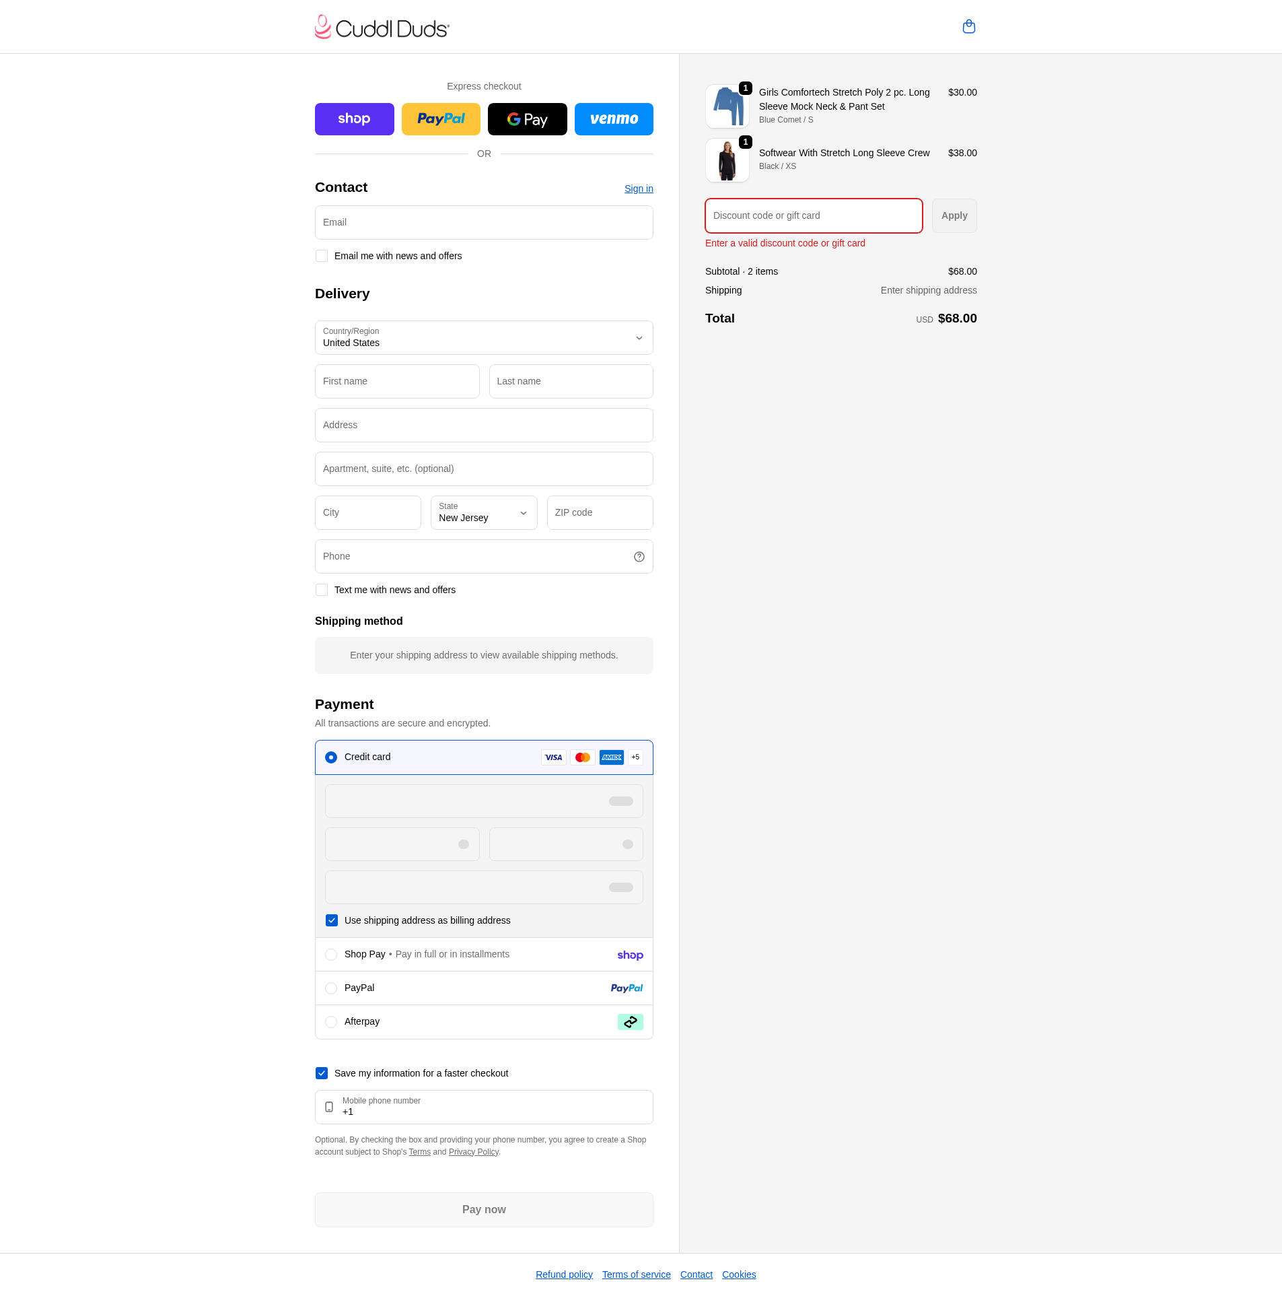Open the Country/Region dropdown
Image resolution: width=1282 pixels, height=1296 pixels.
click(483, 337)
